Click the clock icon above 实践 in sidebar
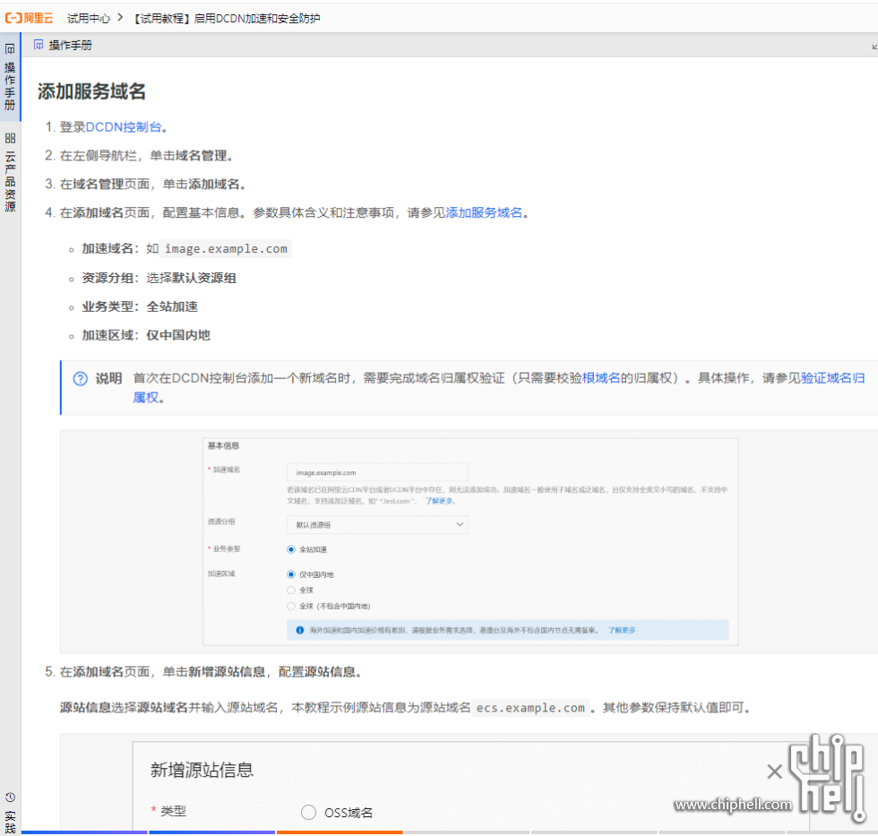This screenshot has height=836, width=878. (x=10, y=797)
